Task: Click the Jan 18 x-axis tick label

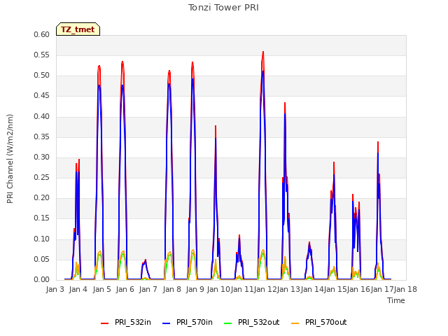Action: [405, 289]
